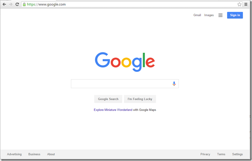Click I'm Feeling Lucky button
This screenshot has width=252, height=161.
tap(140, 99)
